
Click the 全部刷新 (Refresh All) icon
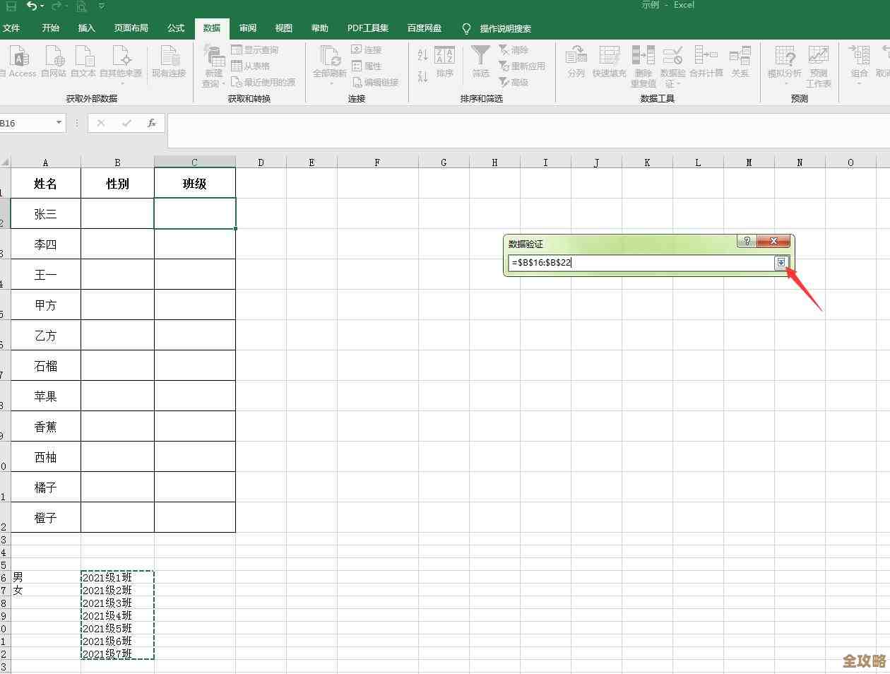tap(329, 56)
